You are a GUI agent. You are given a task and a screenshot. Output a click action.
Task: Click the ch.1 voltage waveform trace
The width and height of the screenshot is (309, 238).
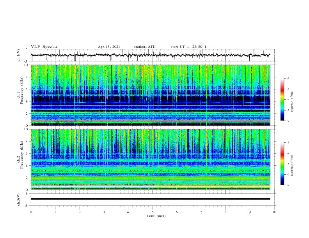[150, 55]
